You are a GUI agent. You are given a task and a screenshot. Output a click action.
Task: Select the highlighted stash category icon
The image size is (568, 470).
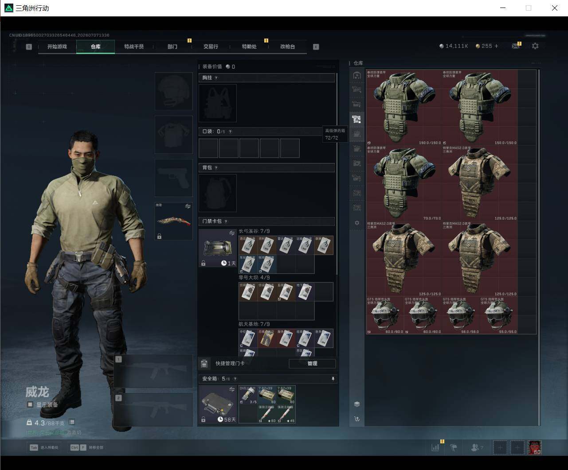coord(356,119)
